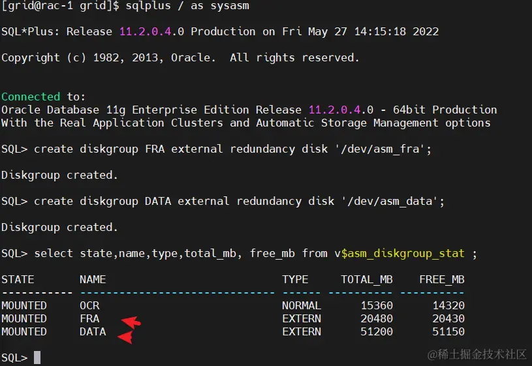Click the 'select state,name,type,total_mb' query text

135,254
